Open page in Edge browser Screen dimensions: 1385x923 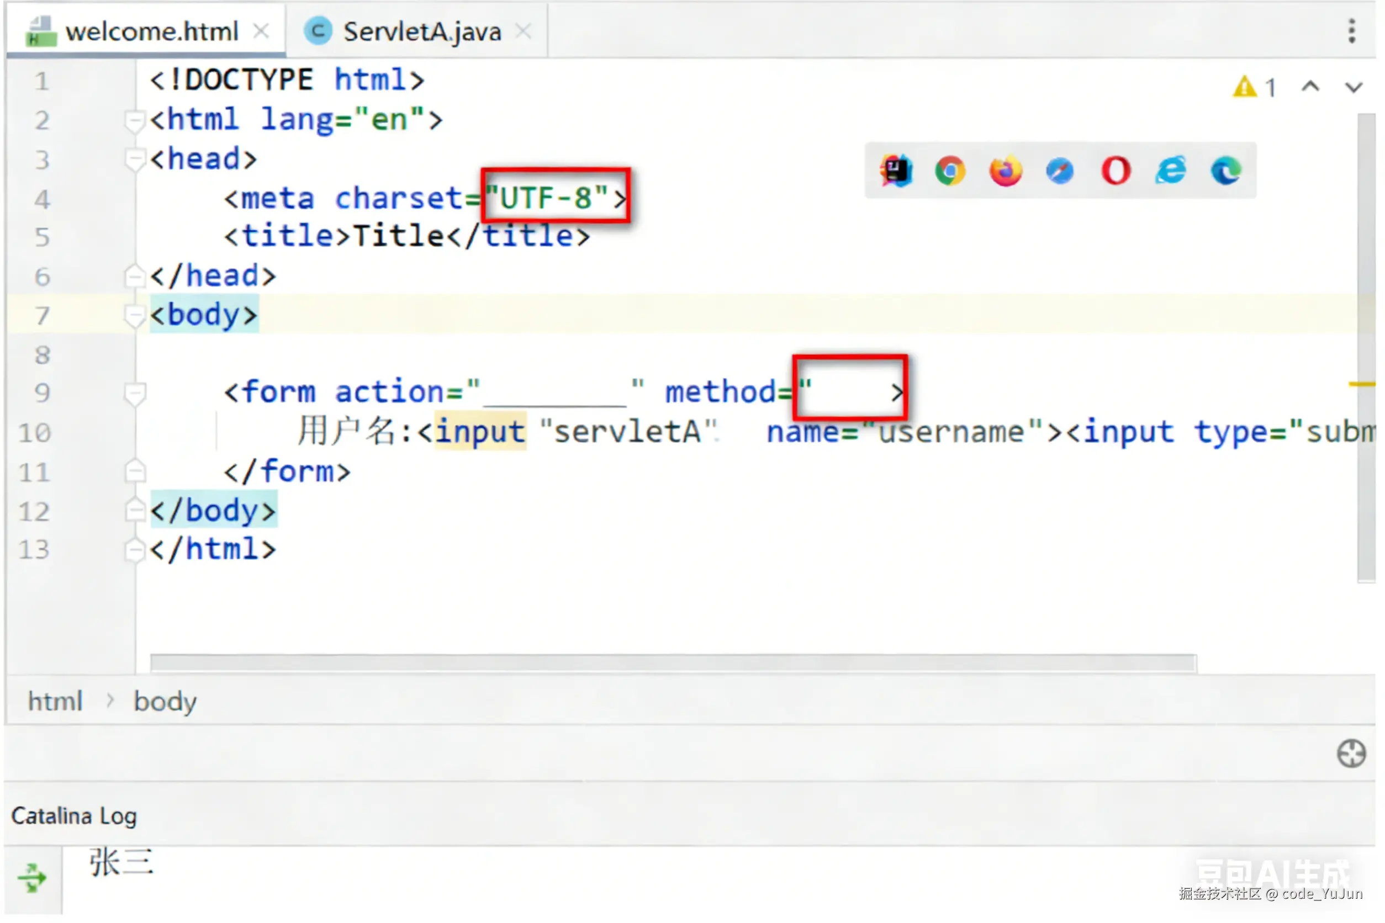[x=1226, y=171]
